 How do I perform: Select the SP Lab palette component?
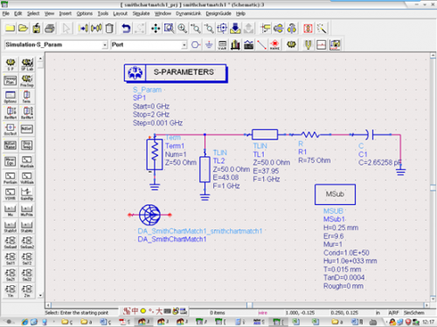(27, 65)
